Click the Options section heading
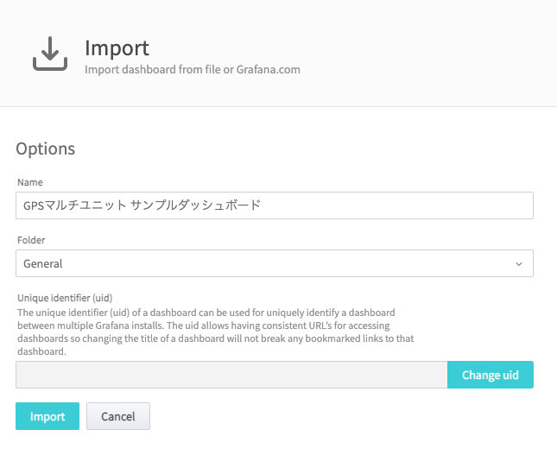Viewport: 557px width, 455px height. tap(46, 149)
